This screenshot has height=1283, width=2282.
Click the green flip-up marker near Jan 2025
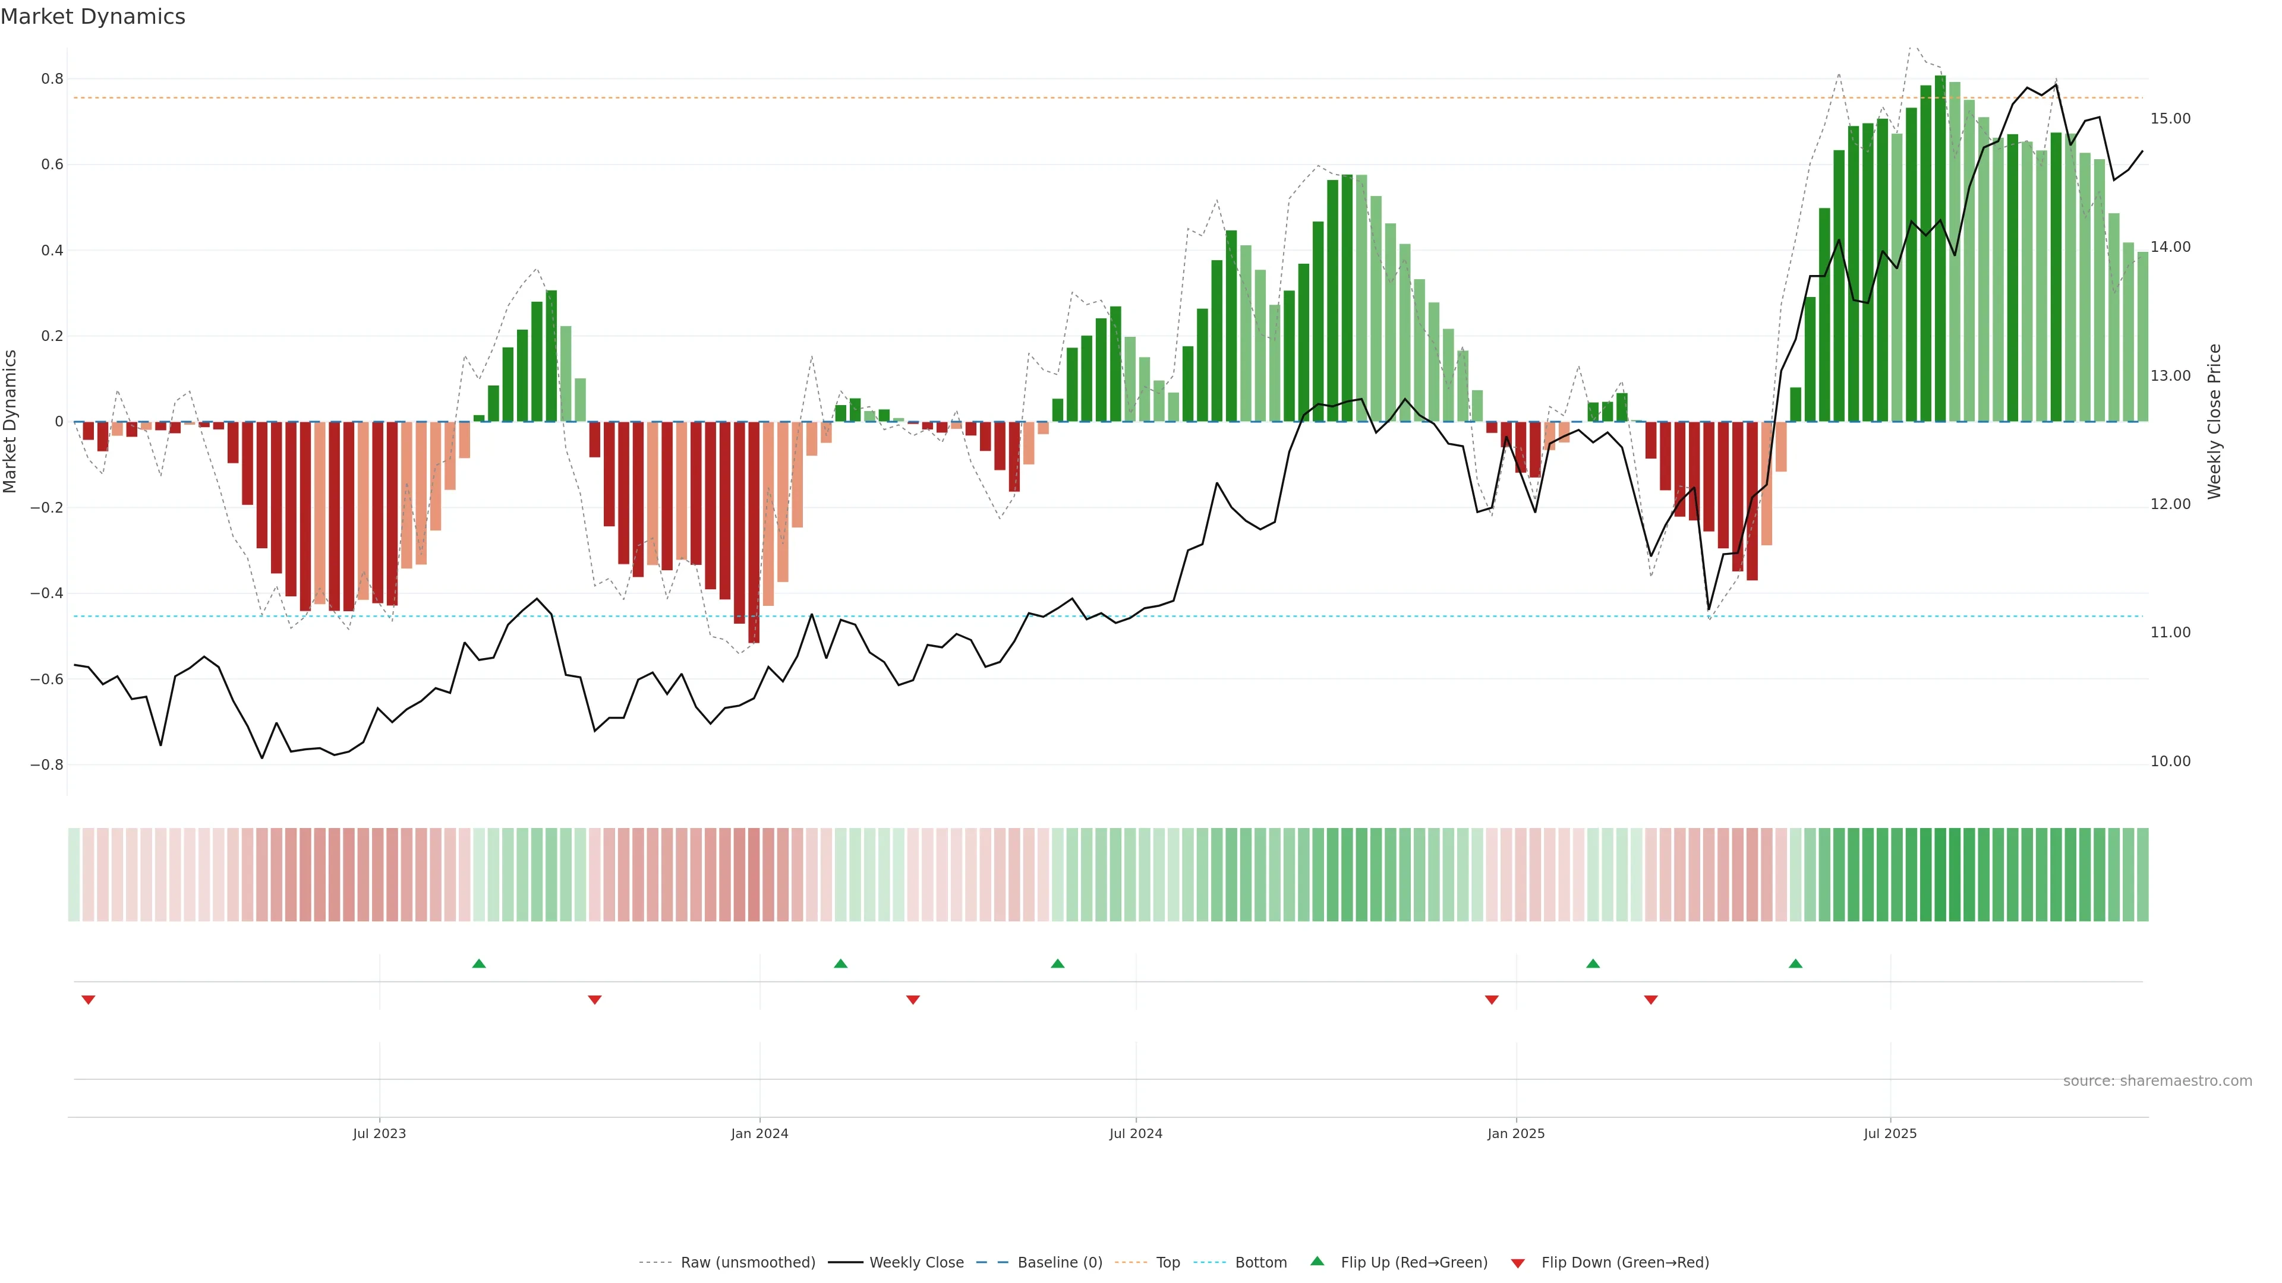(x=1593, y=963)
